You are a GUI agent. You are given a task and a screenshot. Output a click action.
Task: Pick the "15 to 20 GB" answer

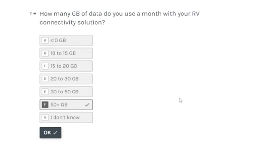click(x=66, y=66)
